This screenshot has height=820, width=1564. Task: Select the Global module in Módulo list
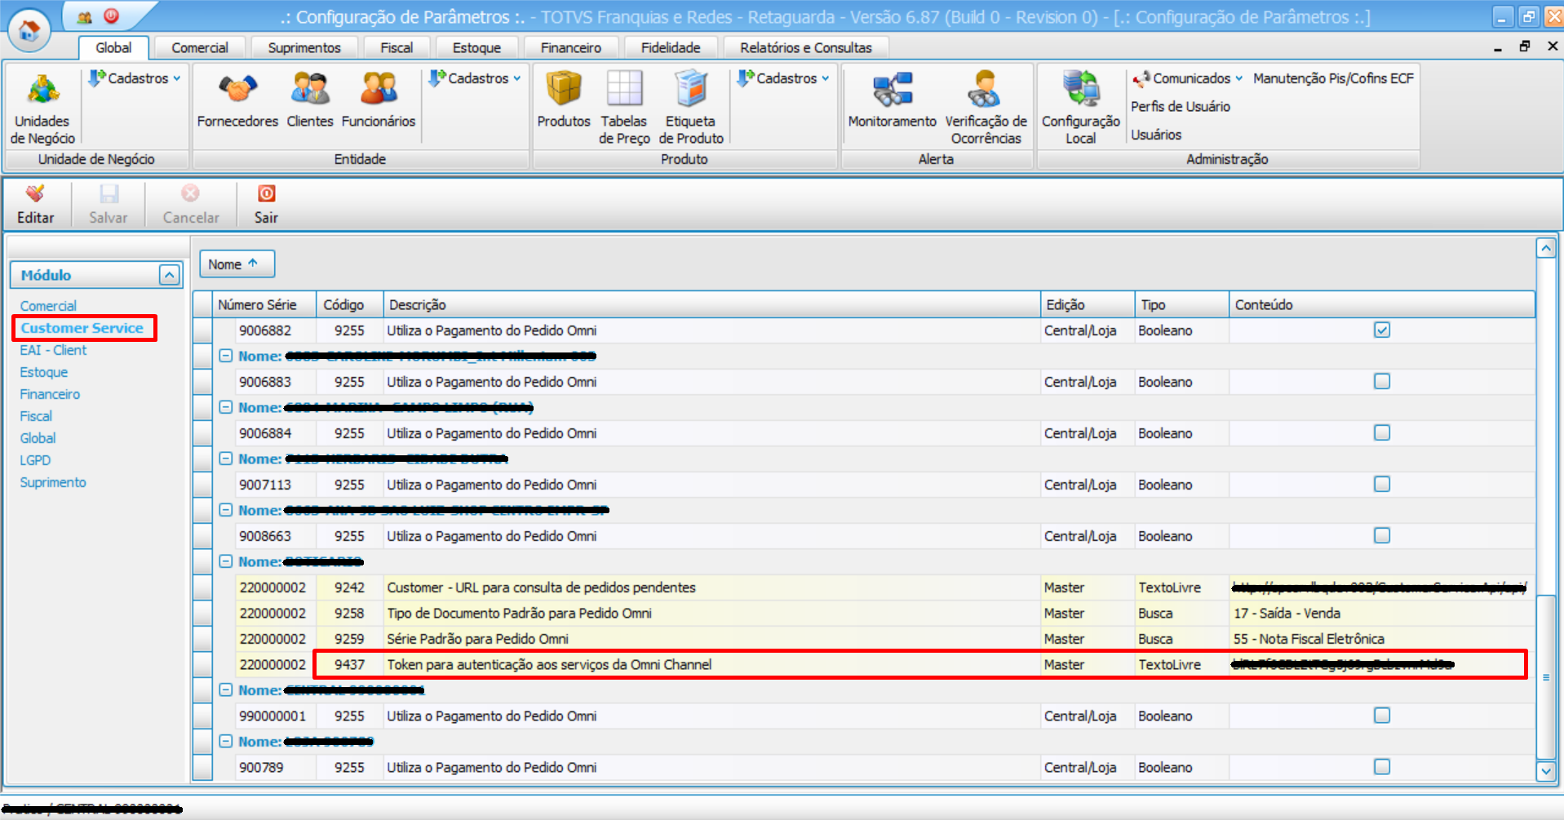click(38, 438)
